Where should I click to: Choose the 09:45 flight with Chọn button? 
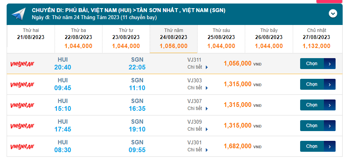[x=317, y=84]
